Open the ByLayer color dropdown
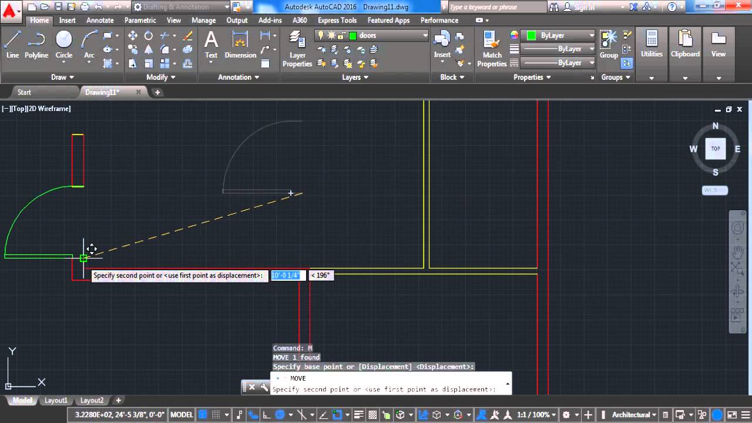This screenshot has height=423, width=752. click(559, 35)
